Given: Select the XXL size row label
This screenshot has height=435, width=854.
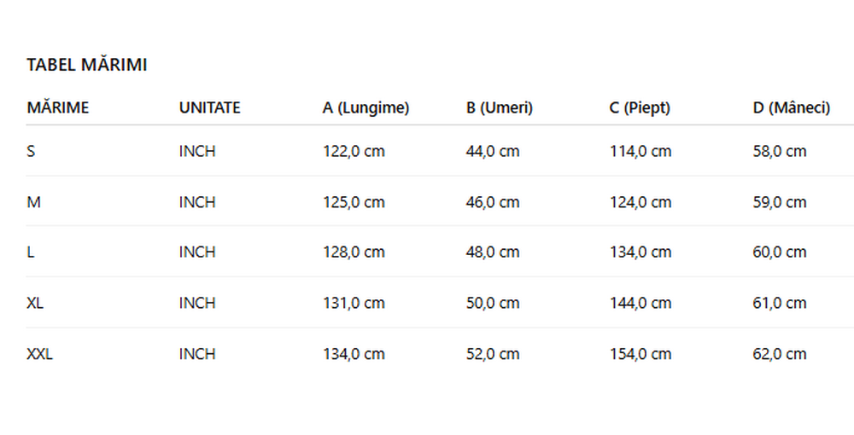Looking at the screenshot, I should (x=40, y=354).
